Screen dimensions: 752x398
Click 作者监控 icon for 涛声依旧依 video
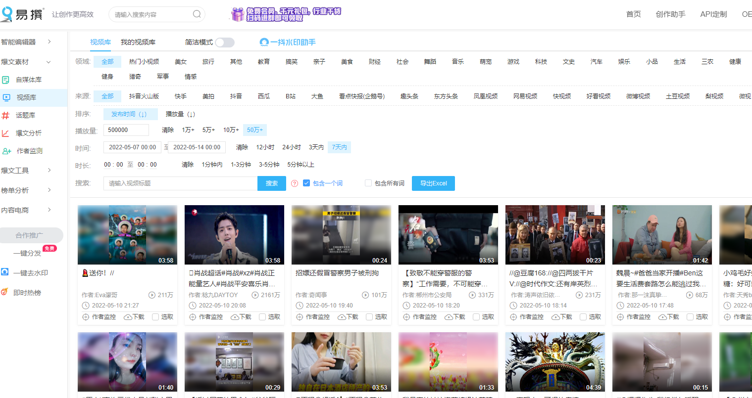513,317
